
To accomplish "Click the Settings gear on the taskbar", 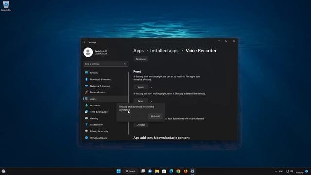I will (x=192, y=171).
